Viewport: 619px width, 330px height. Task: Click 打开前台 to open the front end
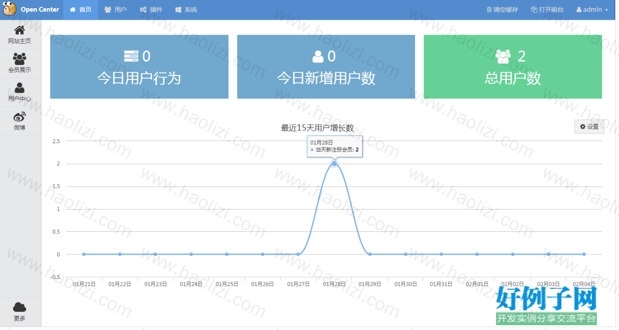(x=547, y=10)
